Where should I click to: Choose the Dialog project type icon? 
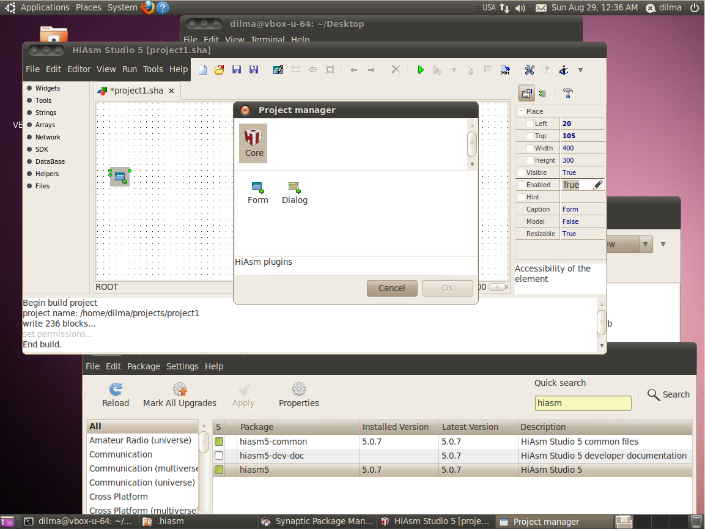[x=294, y=193]
